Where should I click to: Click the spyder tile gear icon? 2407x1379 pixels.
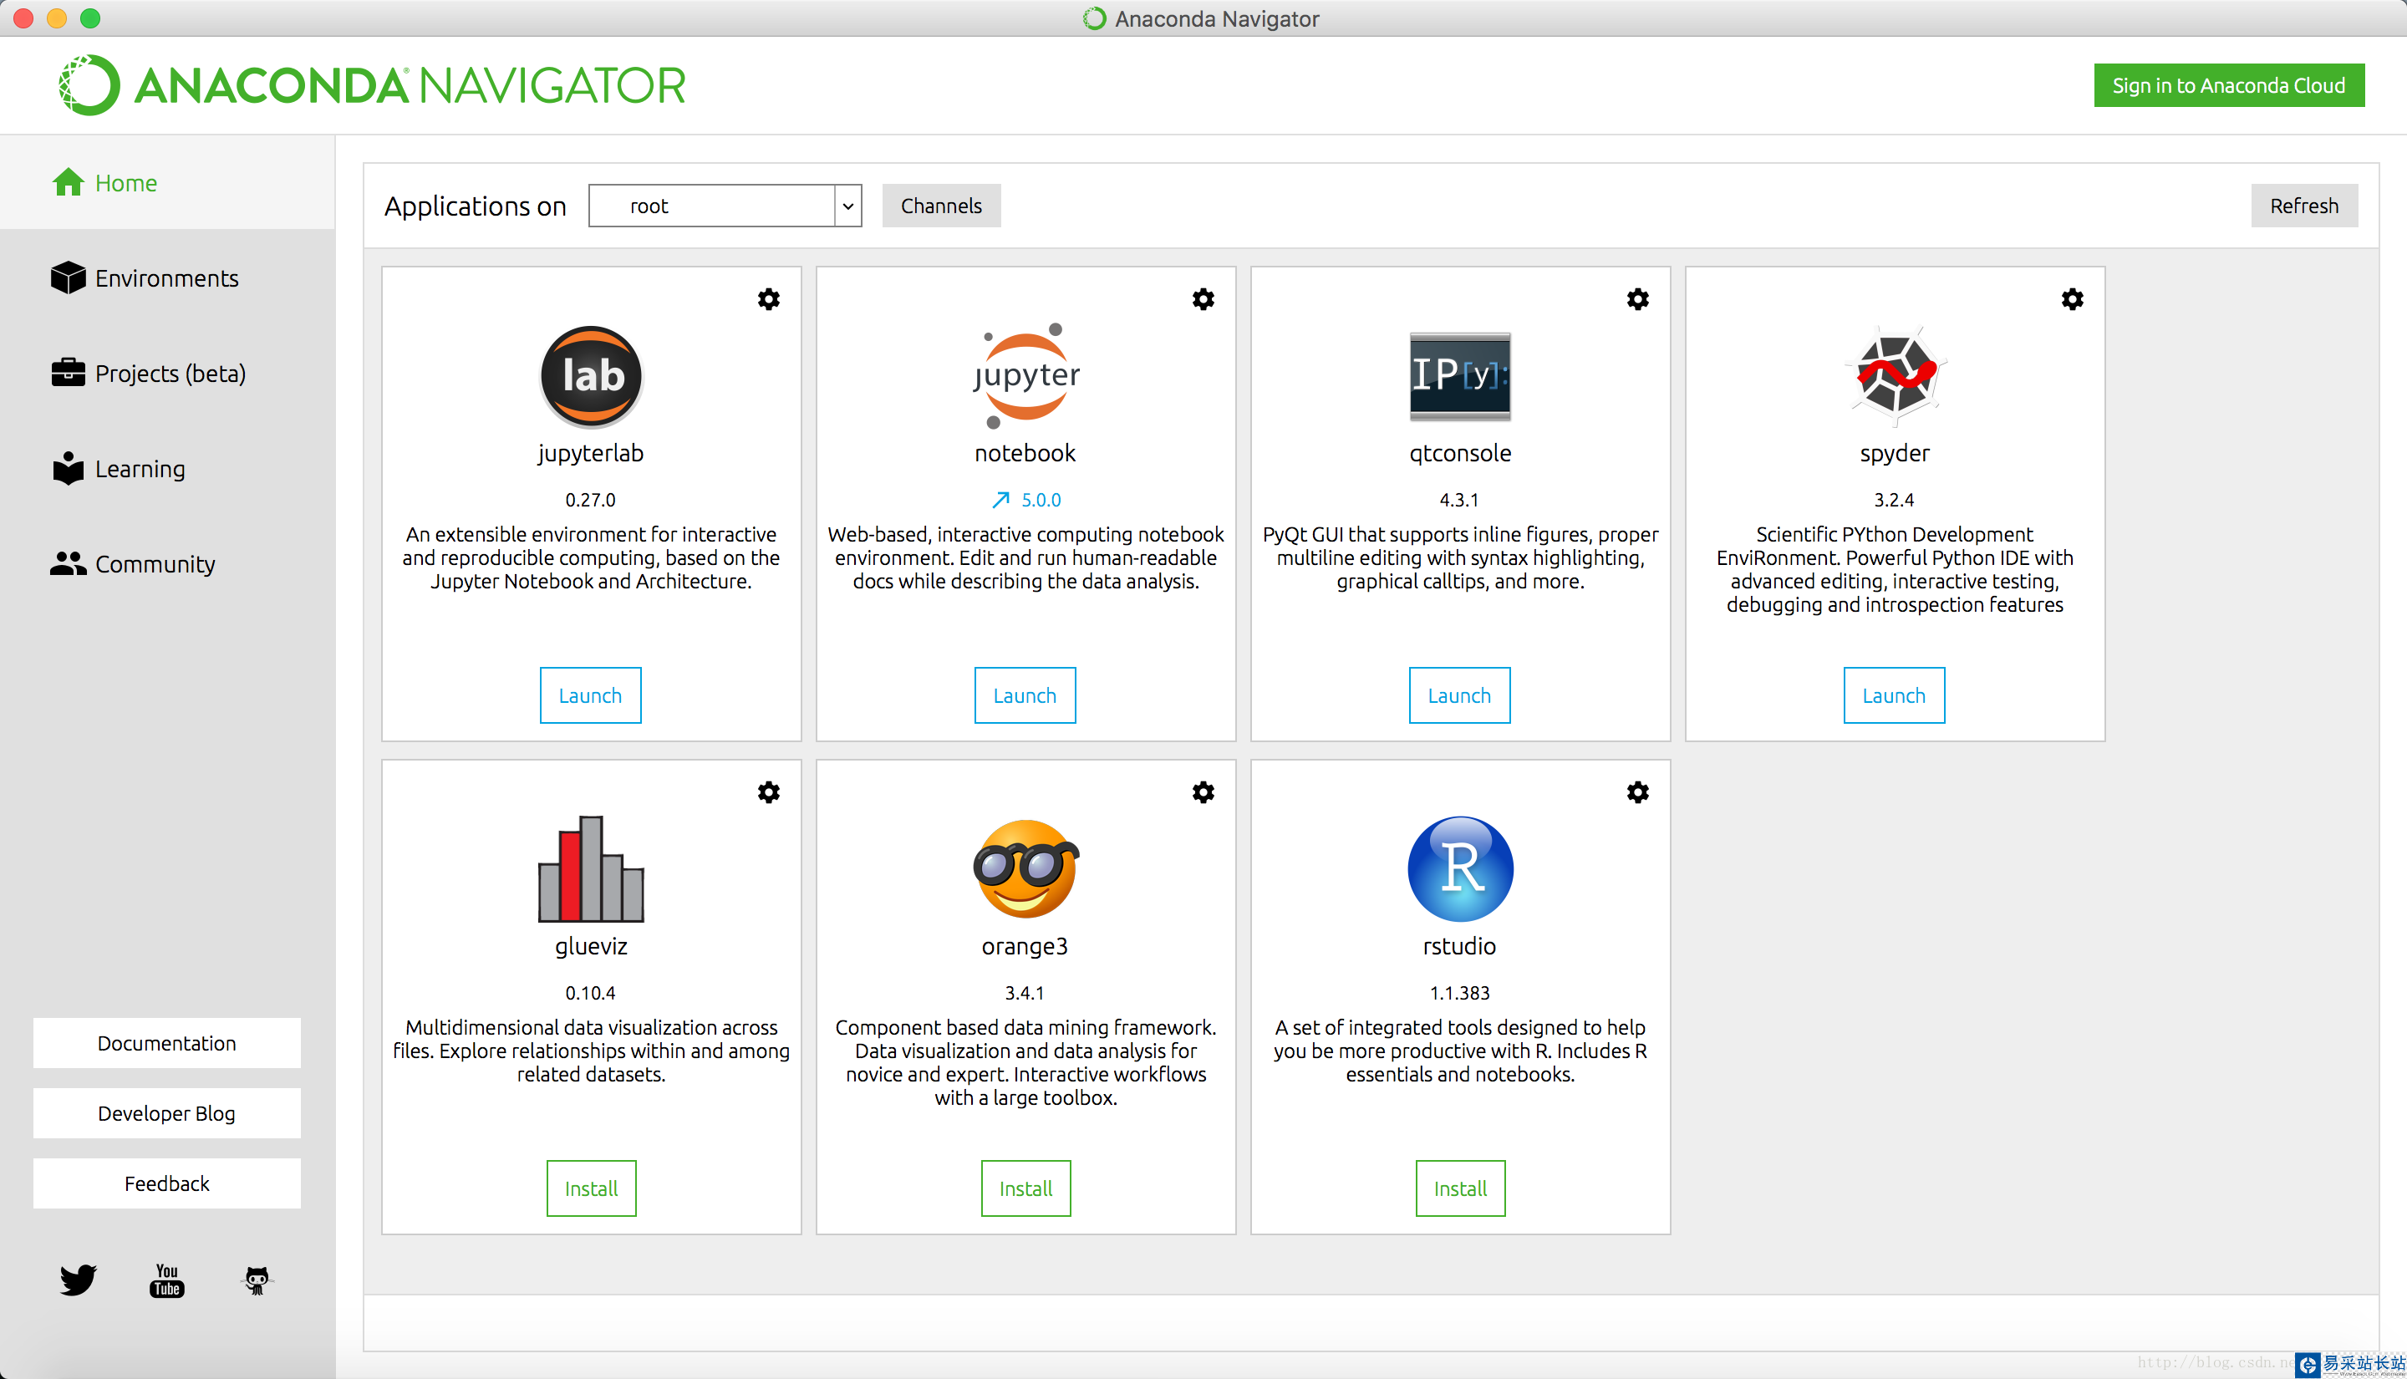click(2072, 299)
